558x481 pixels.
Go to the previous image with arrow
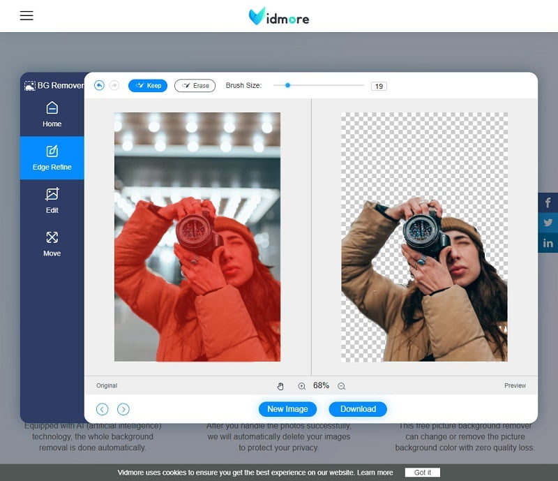point(102,409)
